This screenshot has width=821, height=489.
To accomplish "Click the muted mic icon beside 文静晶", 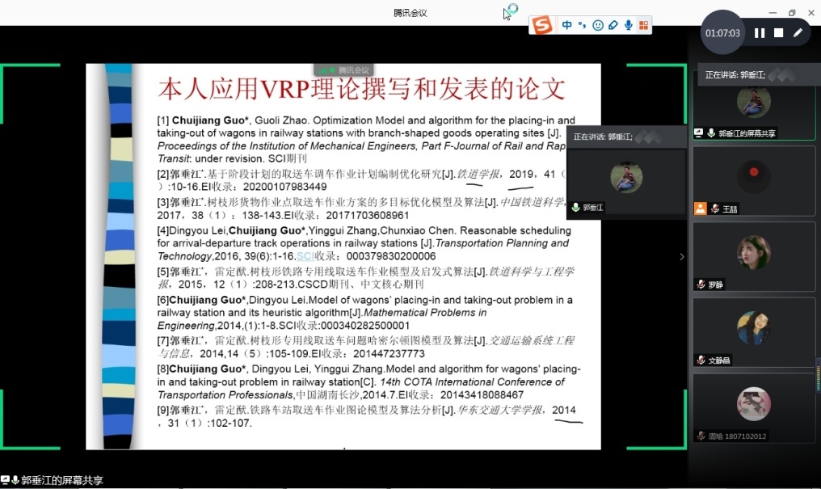I will (x=701, y=360).
